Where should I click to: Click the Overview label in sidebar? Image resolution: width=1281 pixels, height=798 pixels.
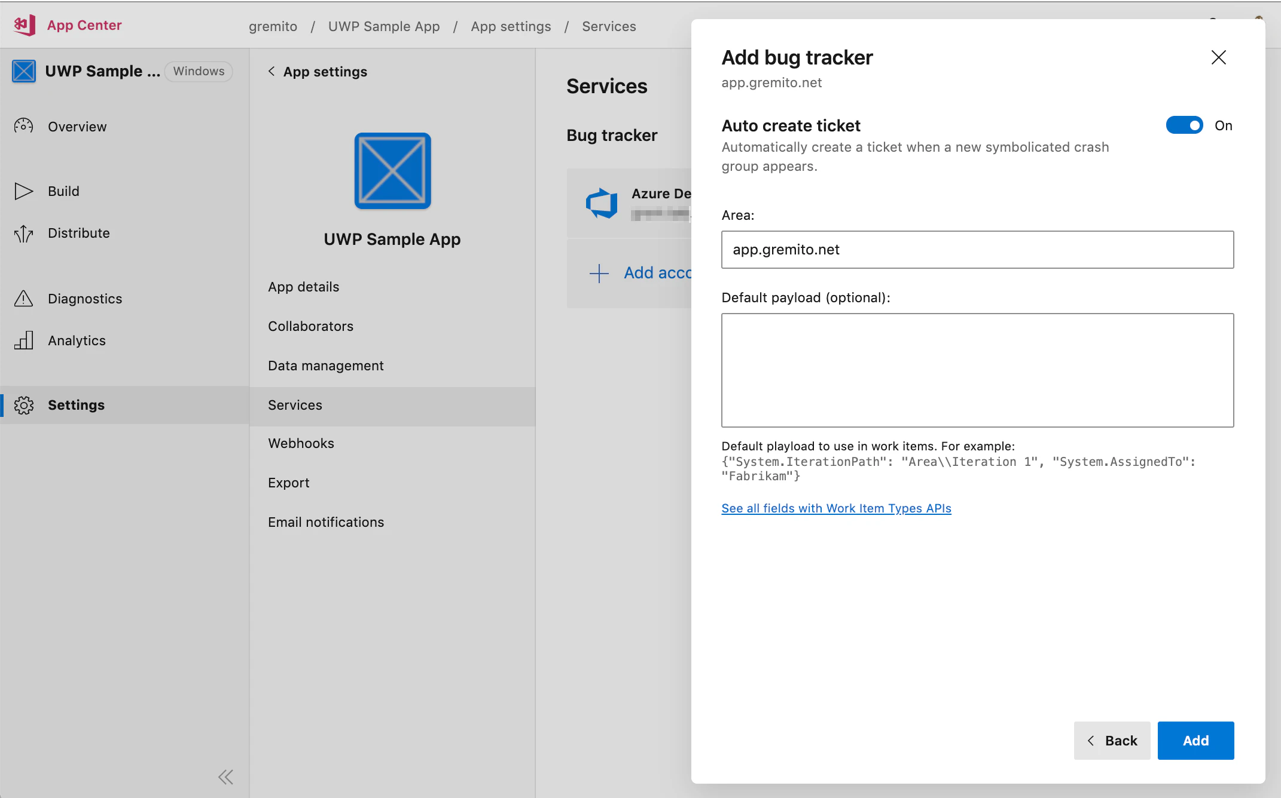[x=77, y=127]
